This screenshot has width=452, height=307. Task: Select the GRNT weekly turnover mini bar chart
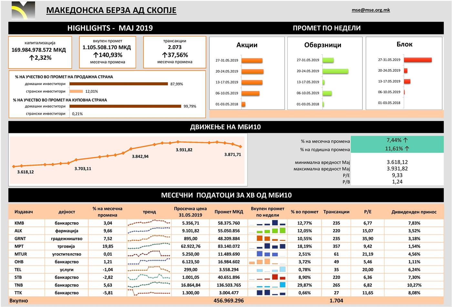(267, 239)
